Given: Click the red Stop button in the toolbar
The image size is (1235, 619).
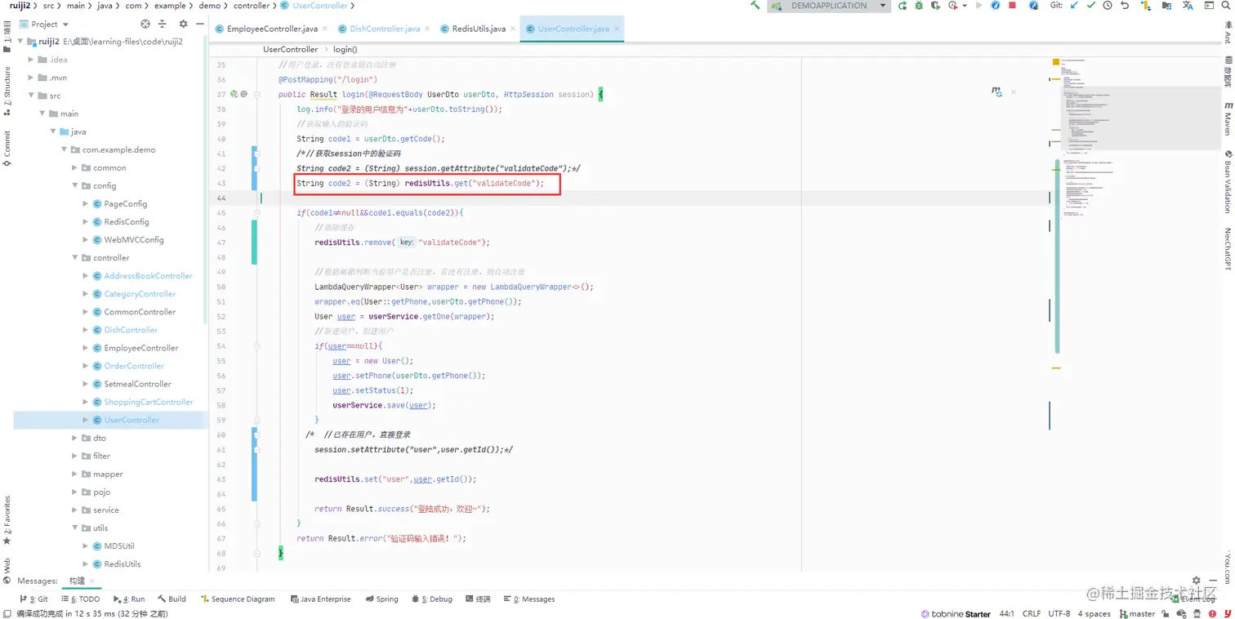Looking at the screenshot, I should 1013,6.
